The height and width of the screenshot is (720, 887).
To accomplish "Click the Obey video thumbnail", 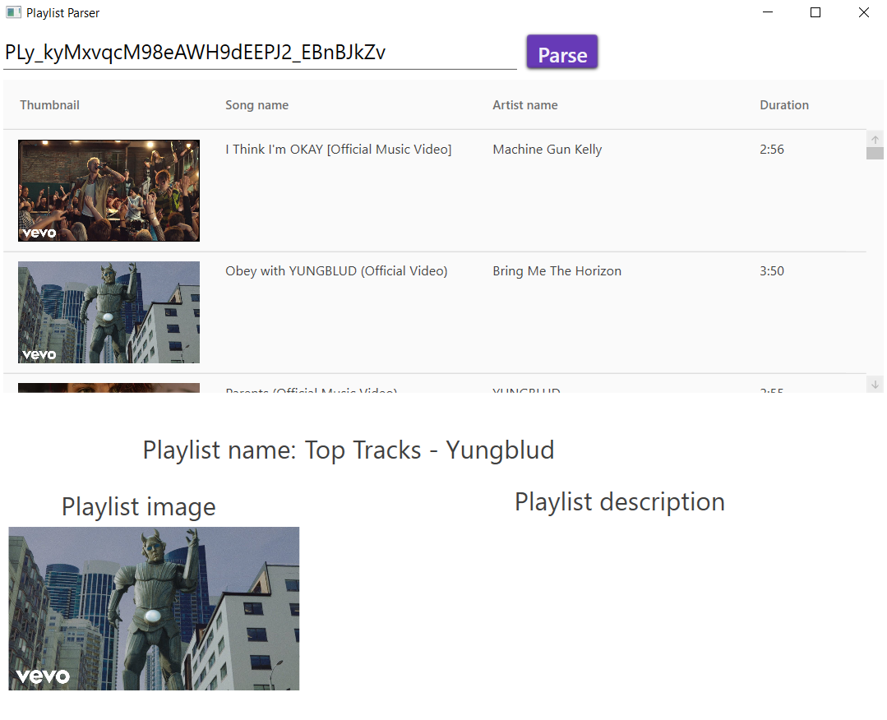I will pyautogui.click(x=109, y=312).
